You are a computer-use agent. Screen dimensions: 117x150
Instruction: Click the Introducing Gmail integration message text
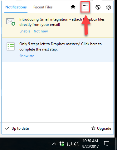click(62, 22)
